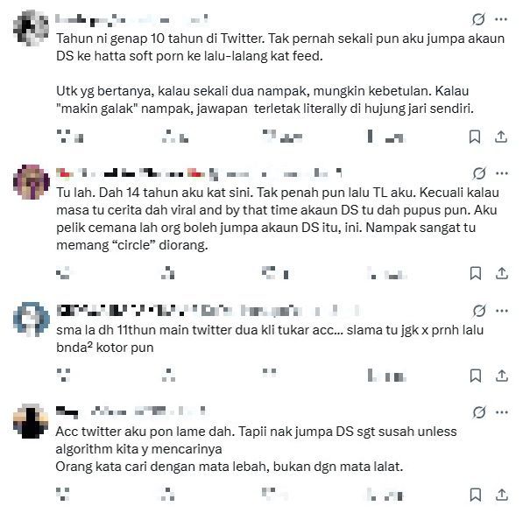The image size is (523, 513).
Task: Click Grok icon on 'mata lebah' tweet
Action: click(479, 412)
